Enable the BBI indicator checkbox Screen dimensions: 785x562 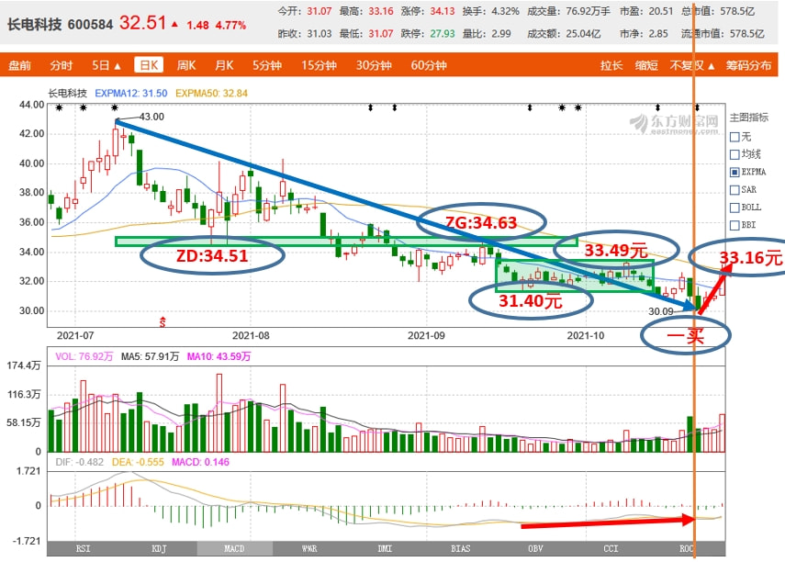(x=735, y=224)
